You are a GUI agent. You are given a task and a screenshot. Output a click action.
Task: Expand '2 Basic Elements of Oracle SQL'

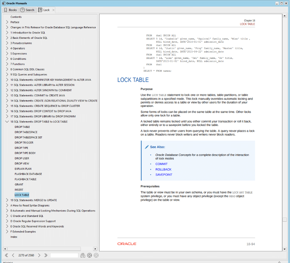click(7, 38)
